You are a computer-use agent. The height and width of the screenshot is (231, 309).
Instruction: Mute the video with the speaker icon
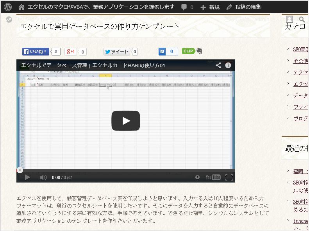click(x=43, y=177)
